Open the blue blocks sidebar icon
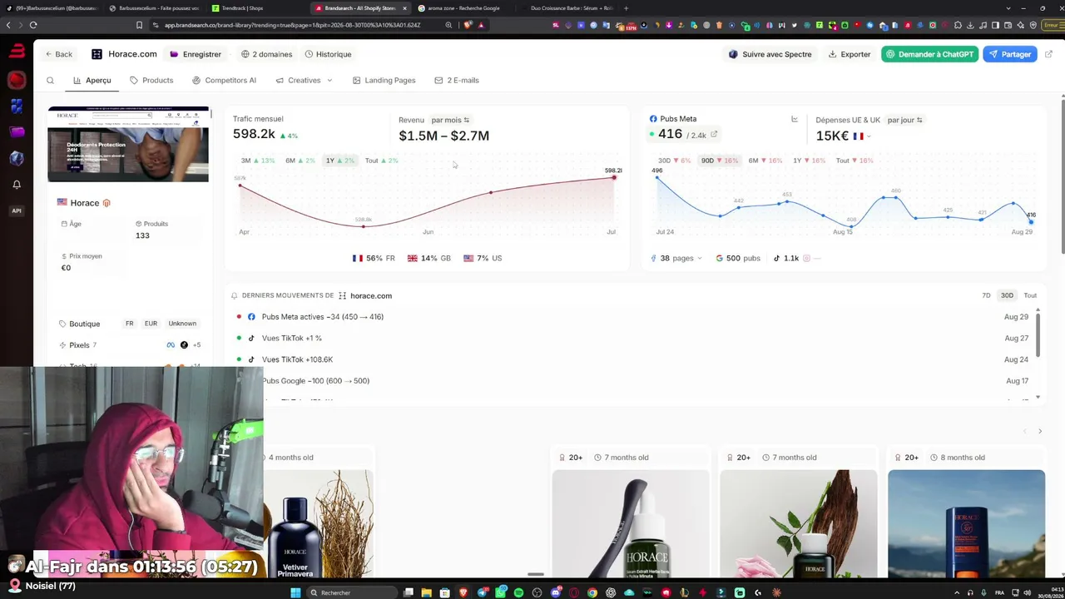This screenshot has width=1065, height=599. [x=17, y=106]
